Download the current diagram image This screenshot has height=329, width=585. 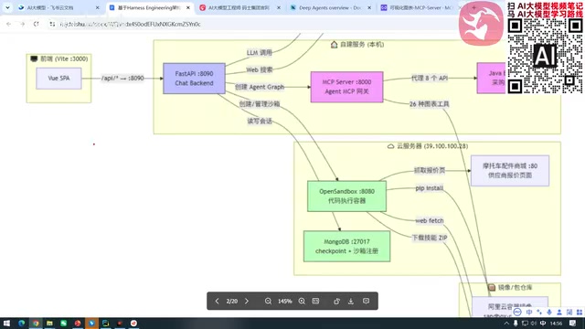point(351,301)
